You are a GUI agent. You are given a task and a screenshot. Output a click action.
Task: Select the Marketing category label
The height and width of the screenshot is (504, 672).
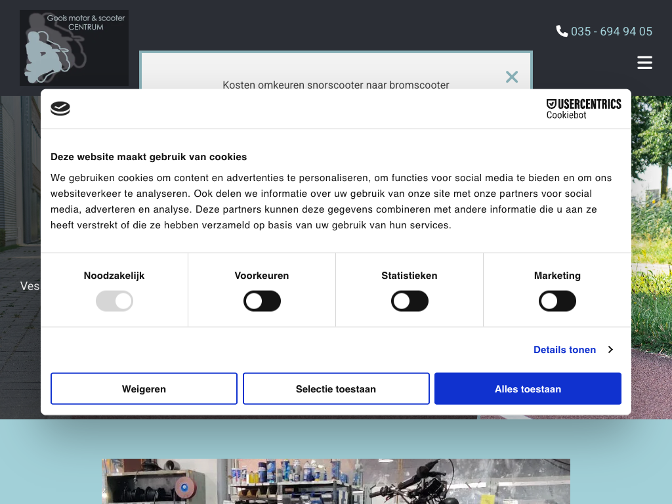pyautogui.click(x=557, y=276)
